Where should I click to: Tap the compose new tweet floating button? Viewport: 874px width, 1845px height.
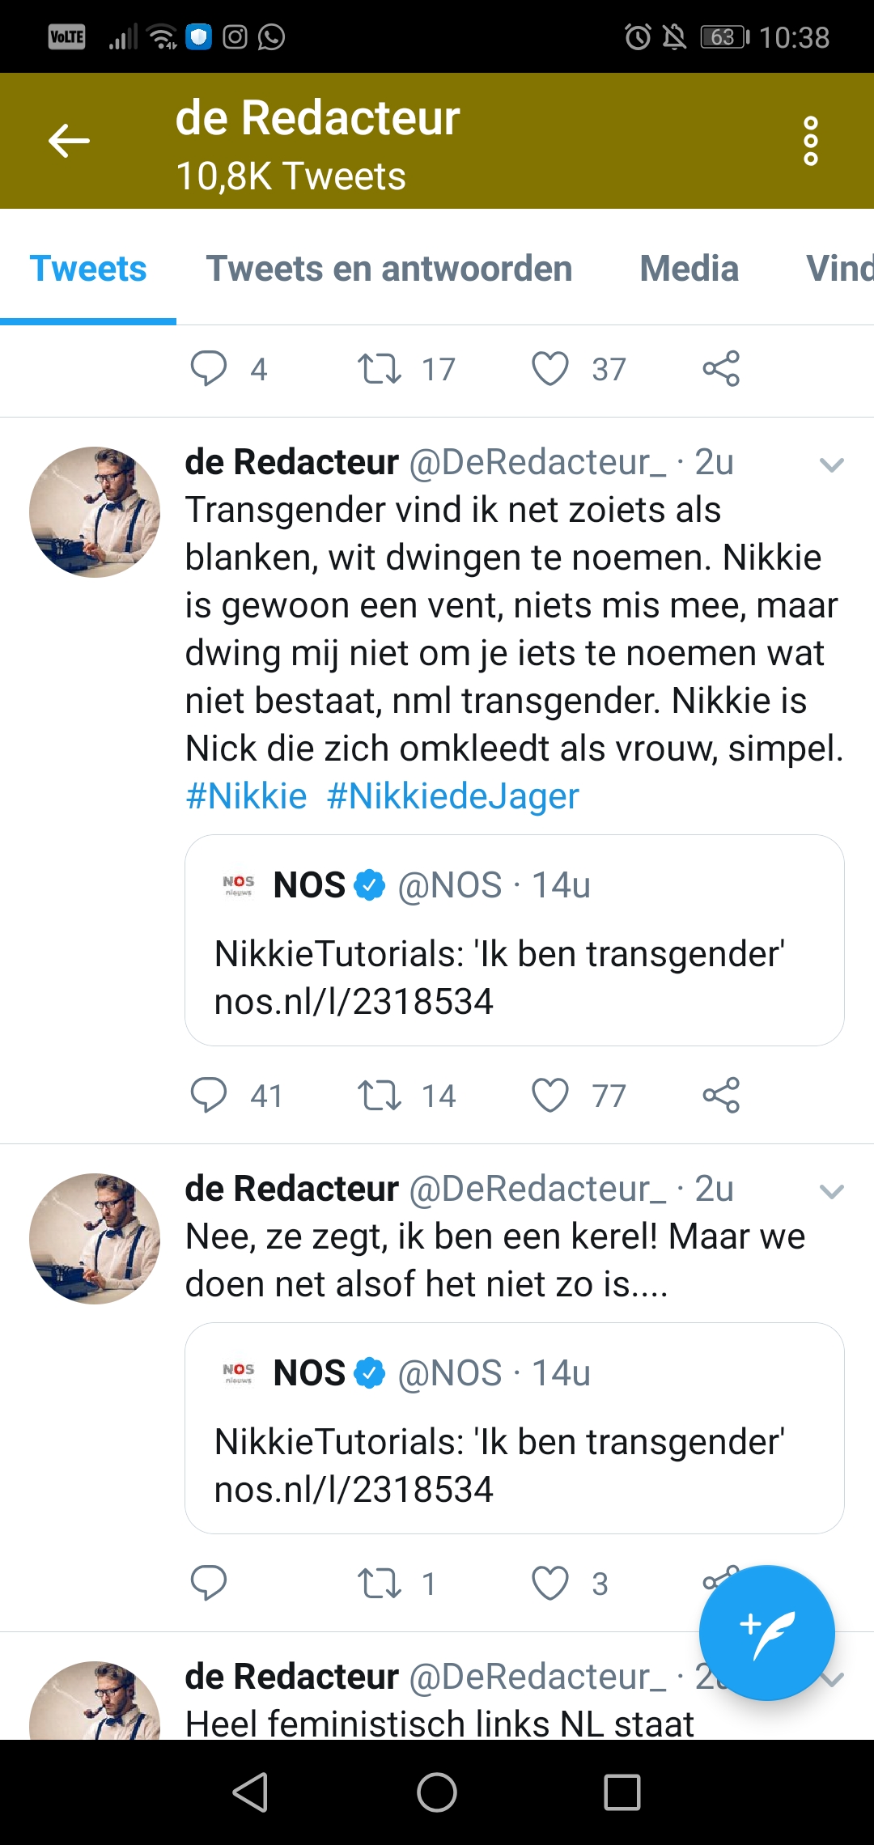tap(766, 1632)
